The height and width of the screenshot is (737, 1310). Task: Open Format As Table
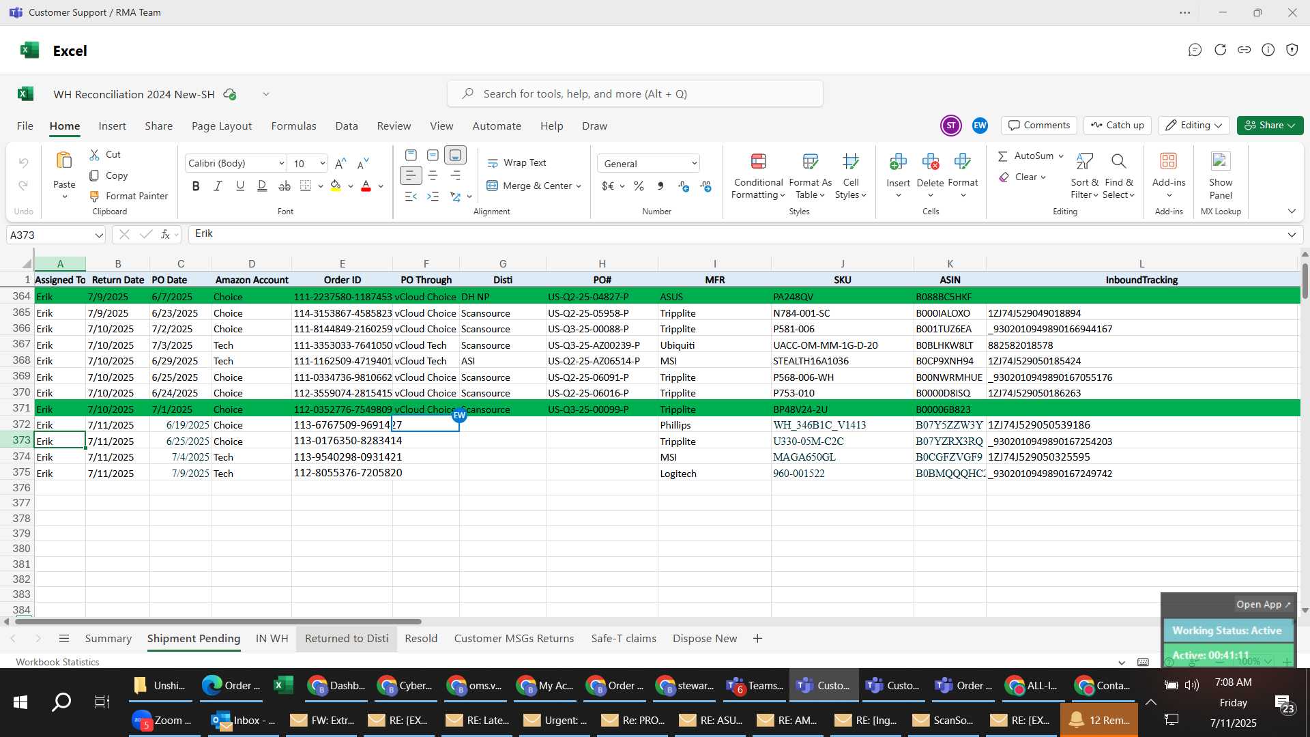(810, 176)
